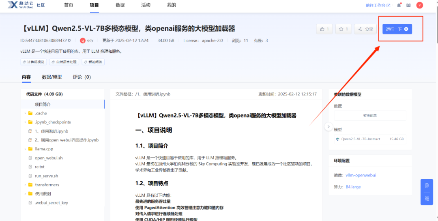Click the VirtAI Cloud logo
438x221 pixels.
[x=20, y=5]
